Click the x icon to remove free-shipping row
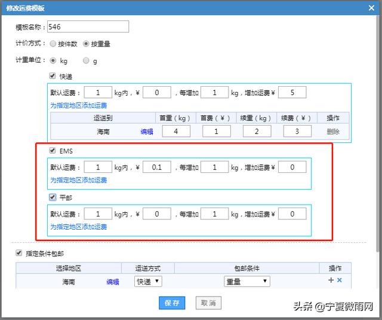The height and width of the screenshot is (320, 382). click(x=340, y=281)
